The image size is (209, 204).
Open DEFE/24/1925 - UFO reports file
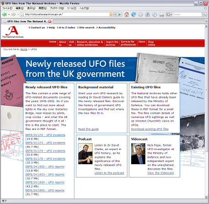coord(45,190)
